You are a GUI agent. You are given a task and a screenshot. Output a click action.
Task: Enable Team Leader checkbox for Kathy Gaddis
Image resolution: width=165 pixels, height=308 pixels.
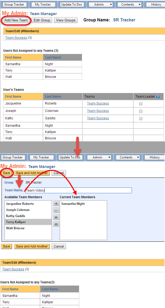pos(141,119)
